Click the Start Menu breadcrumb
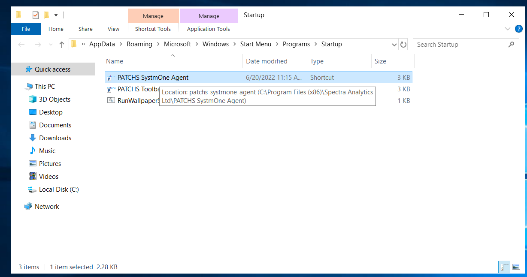Screen dimensions: 527x277 pyautogui.click(x=255, y=44)
